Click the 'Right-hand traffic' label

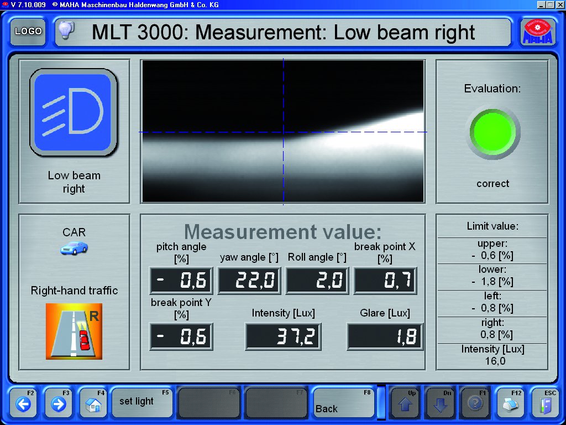(74, 291)
